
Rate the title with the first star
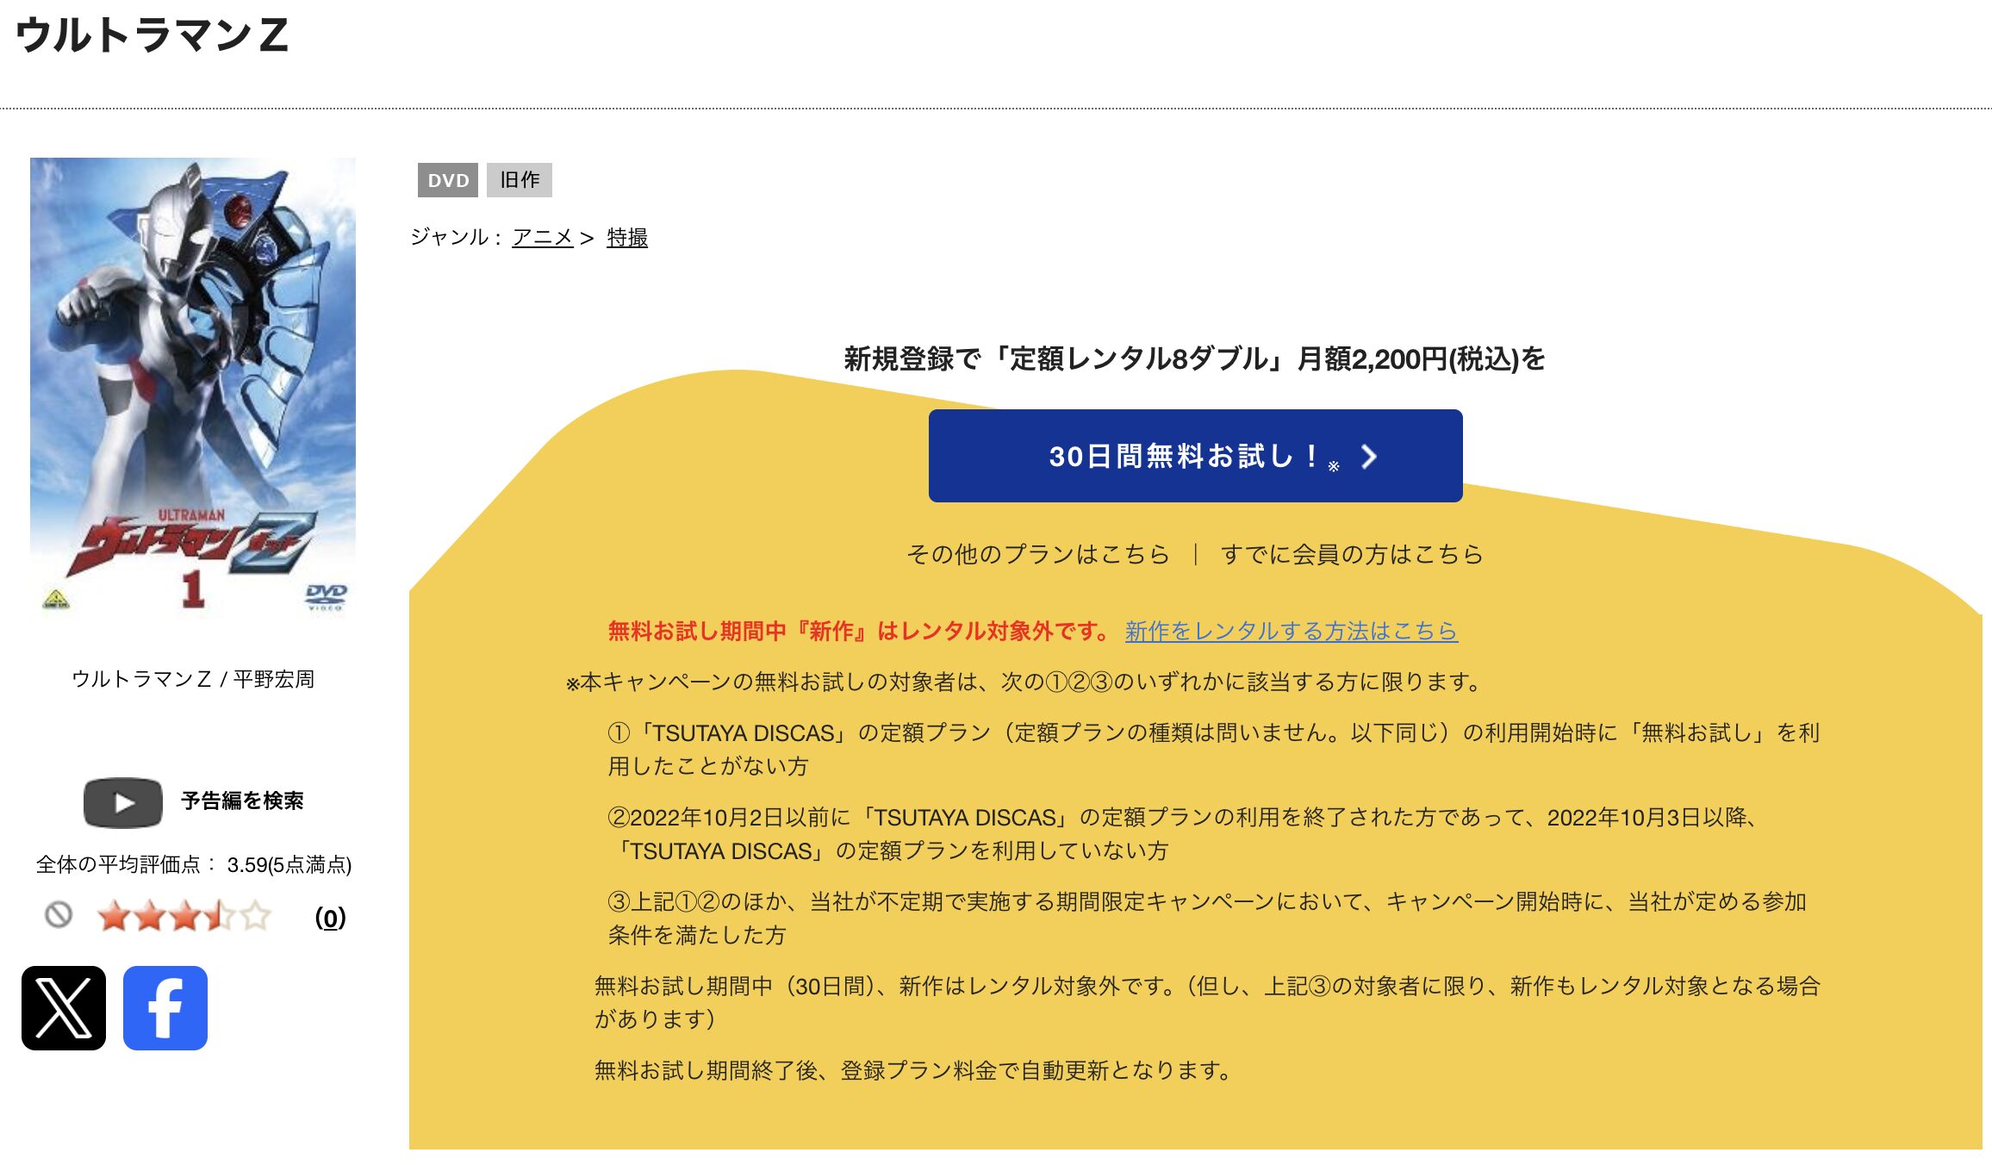114,916
